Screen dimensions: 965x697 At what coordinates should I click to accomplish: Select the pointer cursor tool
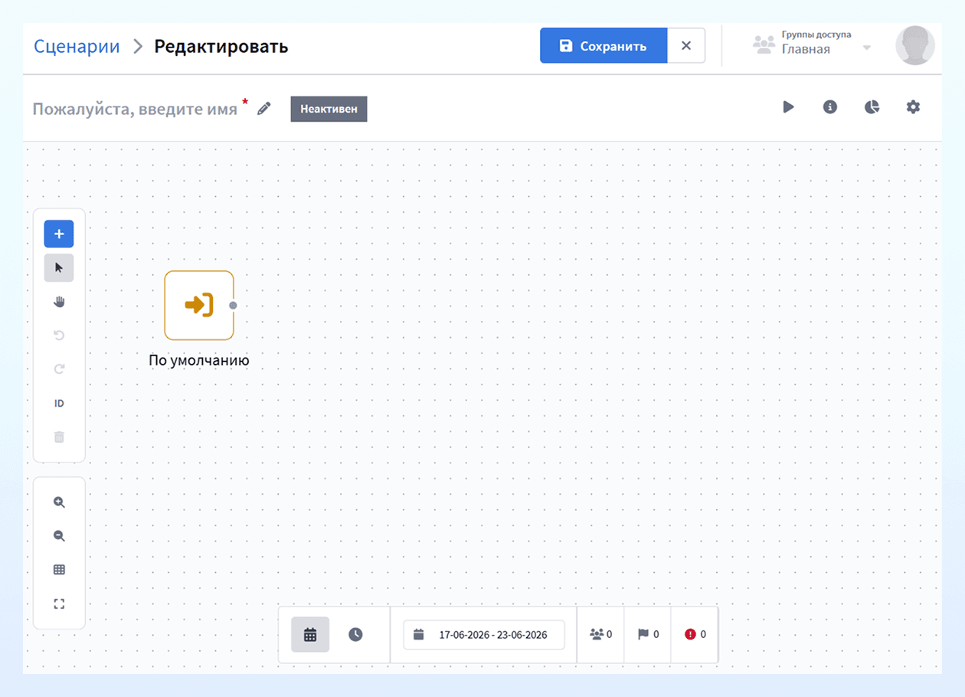click(59, 267)
